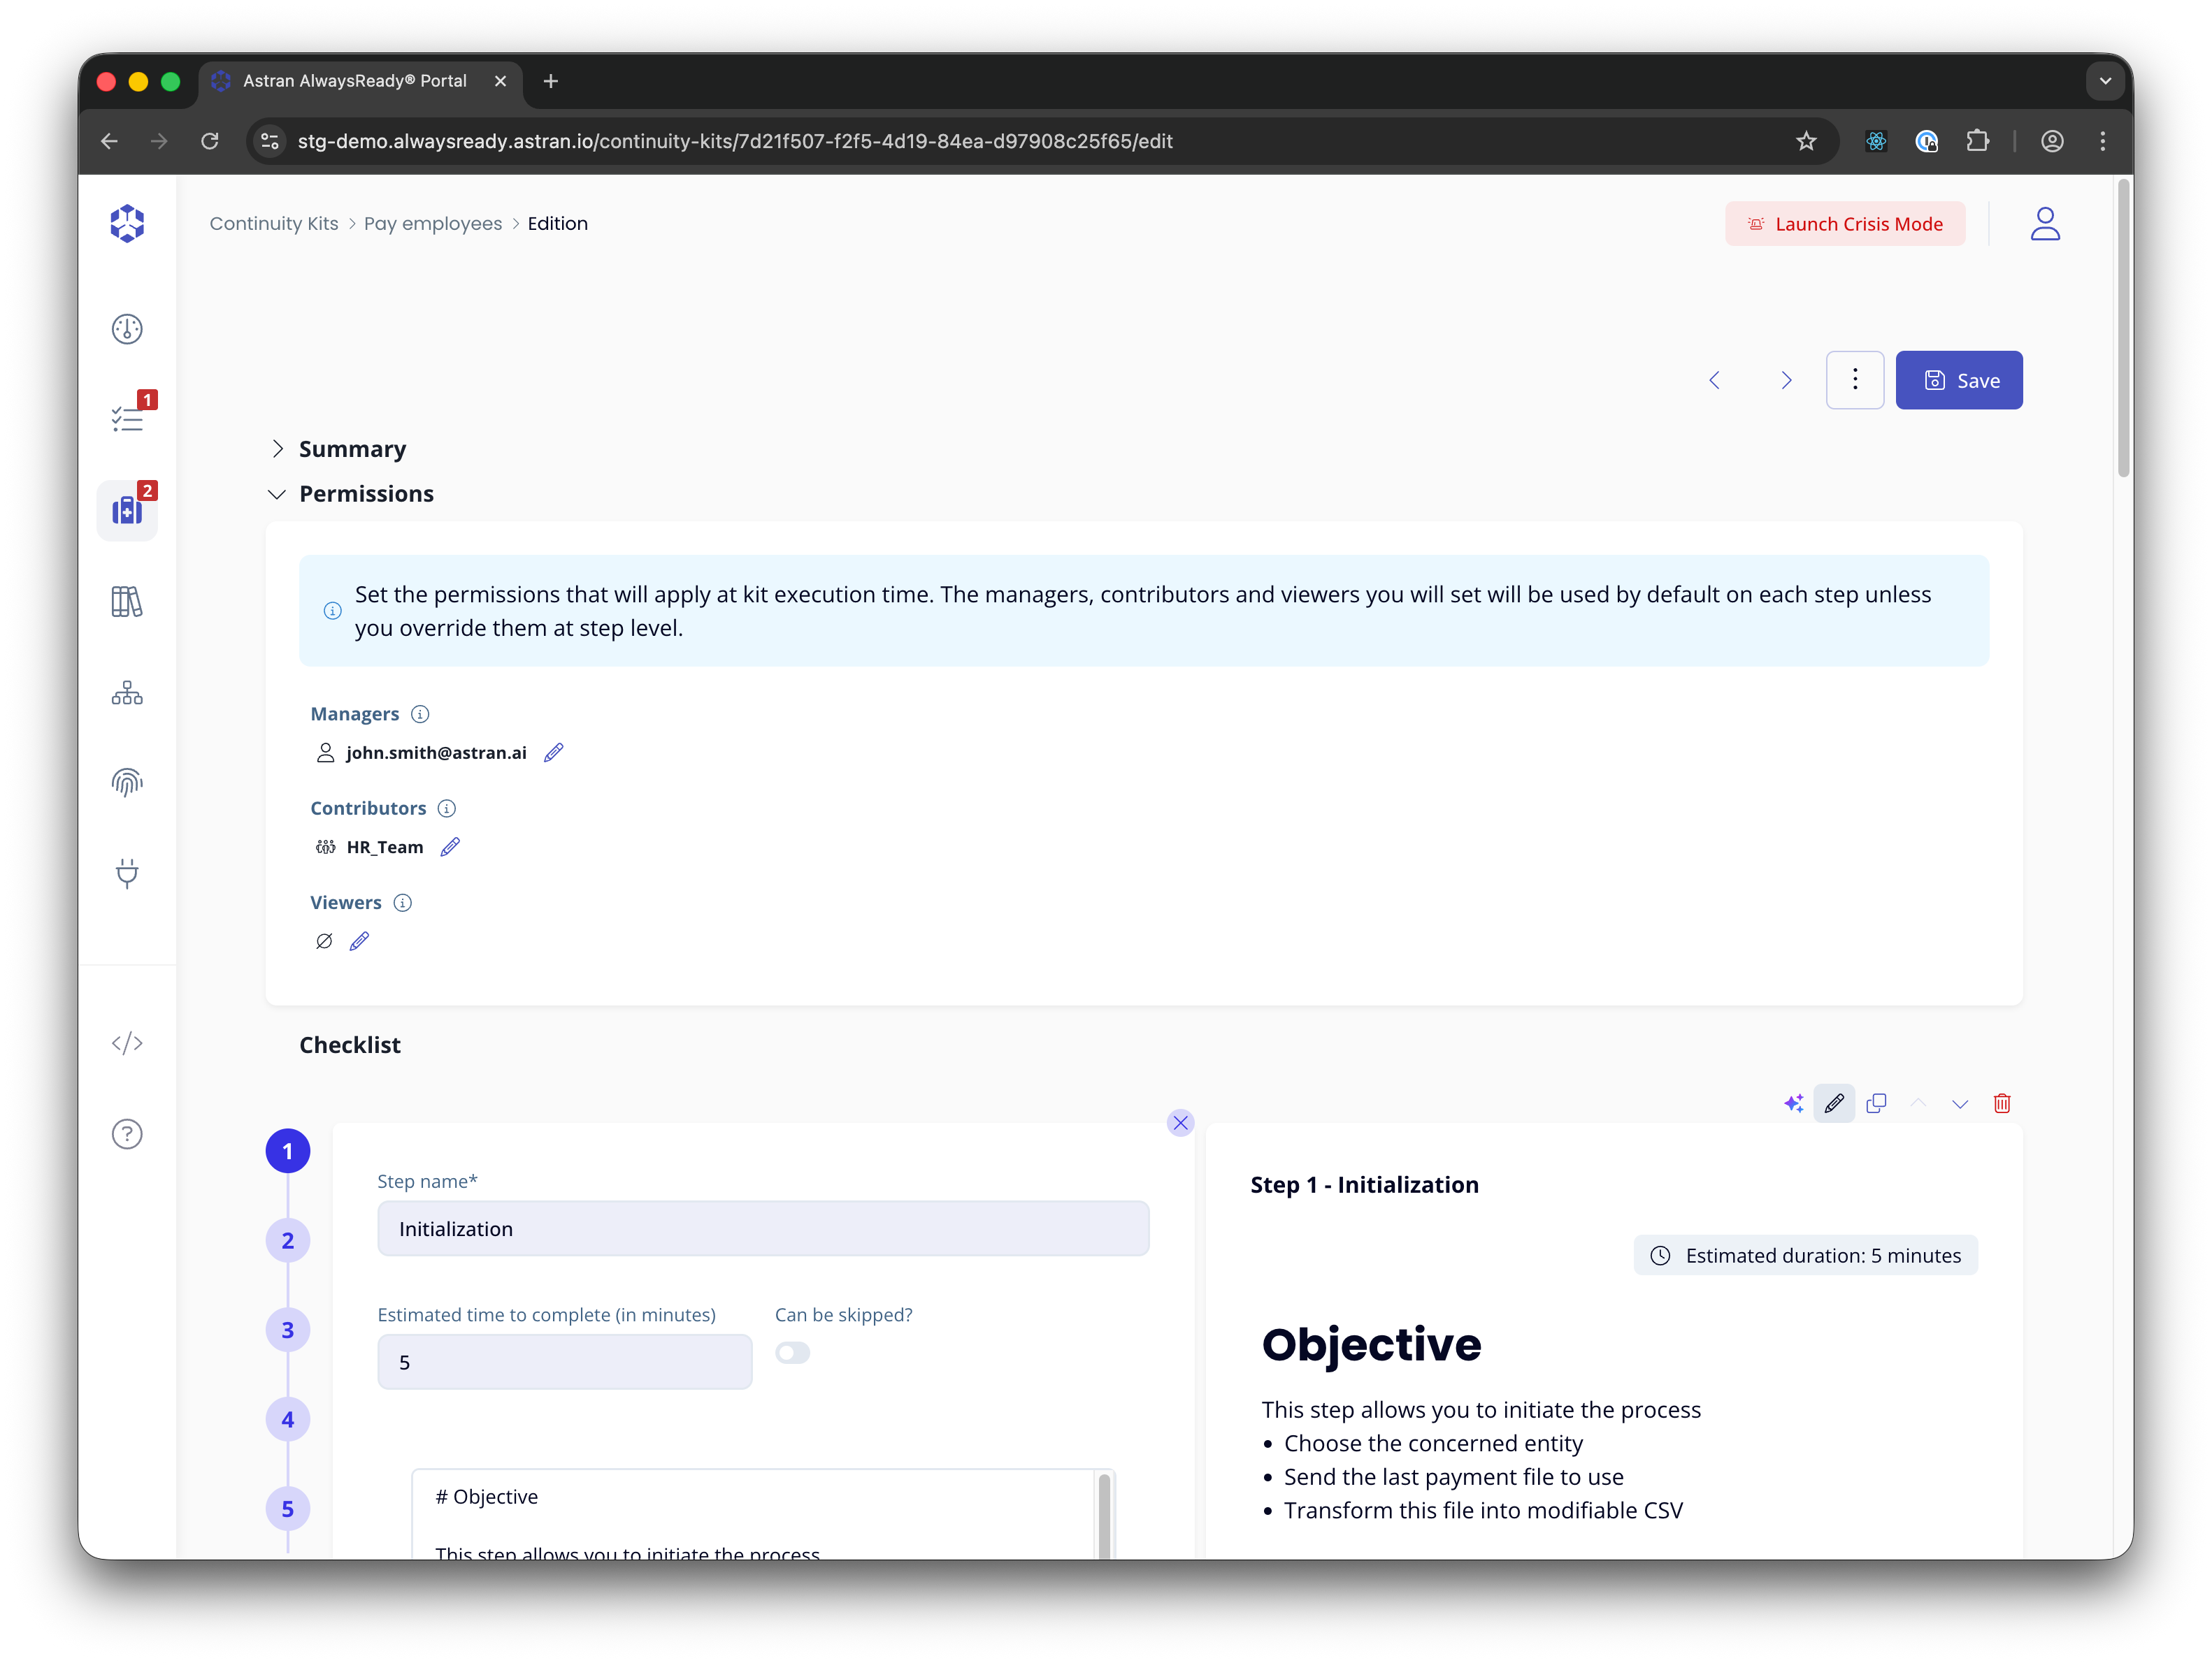Viewport: 2212px width, 1663px height.
Task: Click Launch Crisis Mode button
Action: pyautogui.click(x=1845, y=224)
